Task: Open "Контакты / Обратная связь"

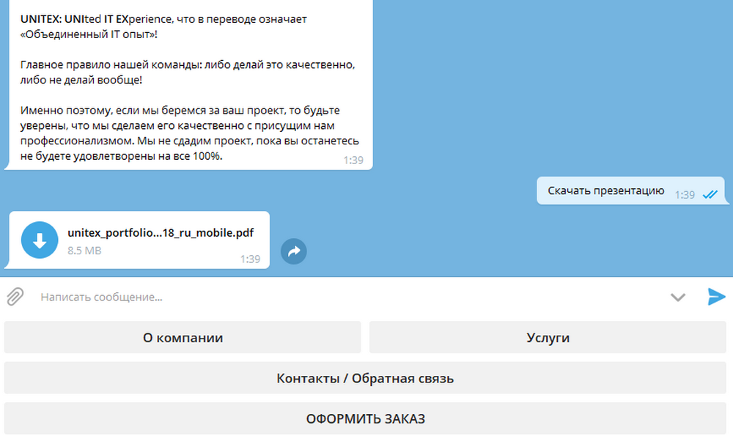Action: point(365,378)
